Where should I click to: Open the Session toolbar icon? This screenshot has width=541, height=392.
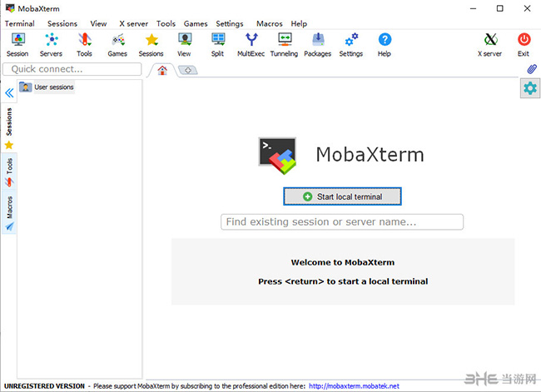pos(17,44)
